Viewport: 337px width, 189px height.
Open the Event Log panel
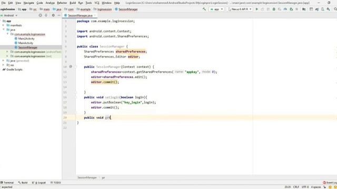pyautogui.click(x=330, y=183)
